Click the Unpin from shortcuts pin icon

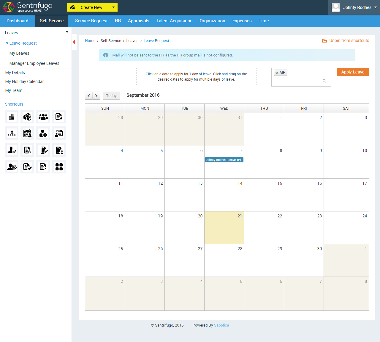coord(324,40)
